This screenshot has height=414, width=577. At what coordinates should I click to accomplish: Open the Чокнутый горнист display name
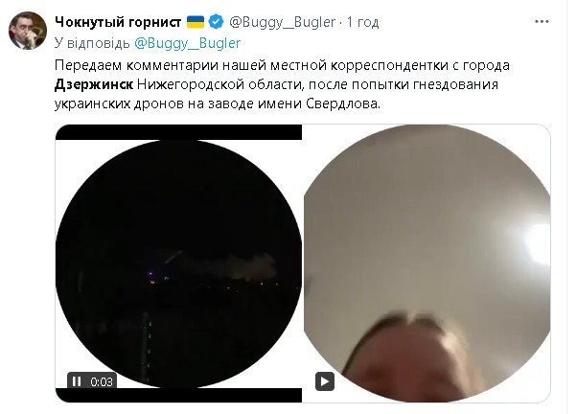(118, 22)
